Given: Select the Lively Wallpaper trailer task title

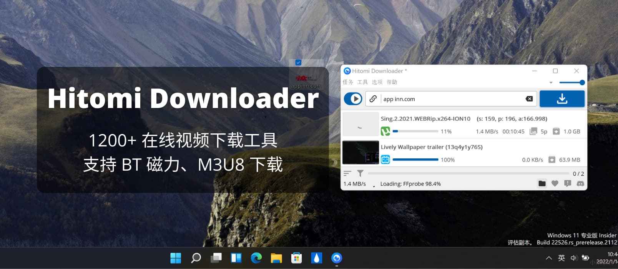Looking at the screenshot, I should (x=432, y=147).
